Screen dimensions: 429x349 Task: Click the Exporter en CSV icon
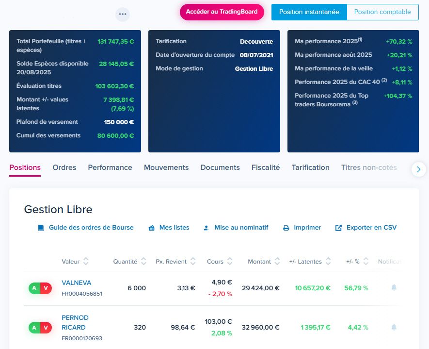pos(338,227)
